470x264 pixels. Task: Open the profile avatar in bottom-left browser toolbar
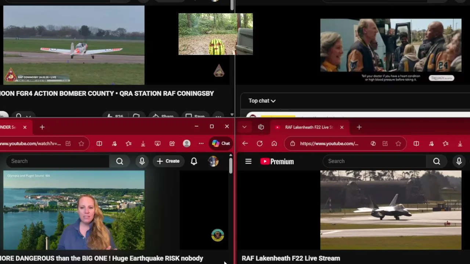187,144
